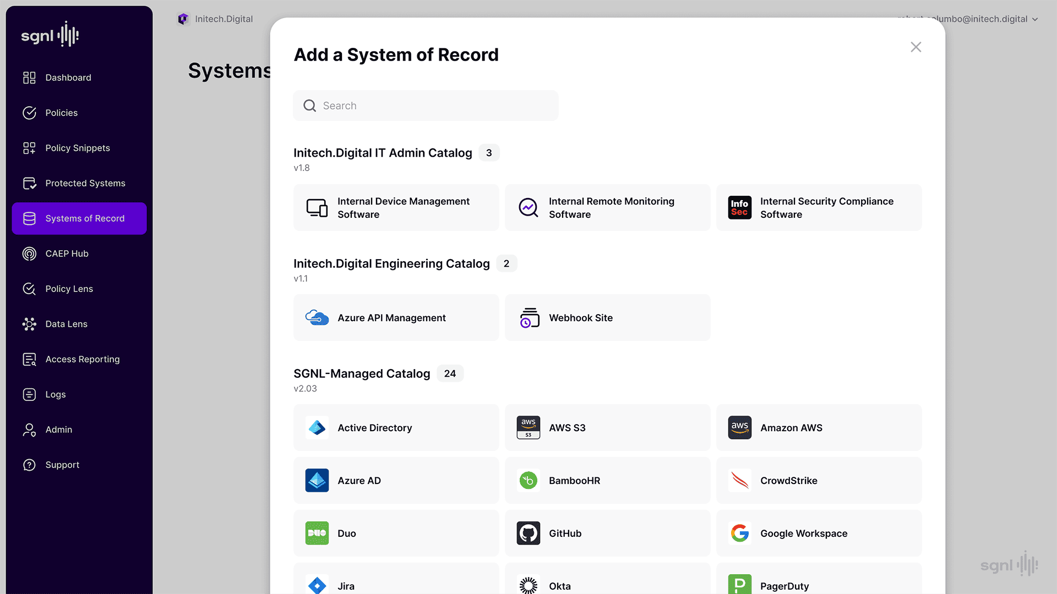1057x594 pixels.
Task: Select the CrowdStrike falcon icon
Action: coord(739,480)
